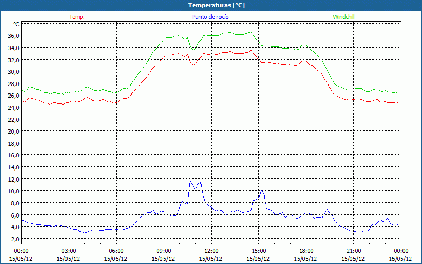Viewport: 422px width, 264px height.
Task: Click the blue curve's peak at 15:00
Action: coord(261,190)
